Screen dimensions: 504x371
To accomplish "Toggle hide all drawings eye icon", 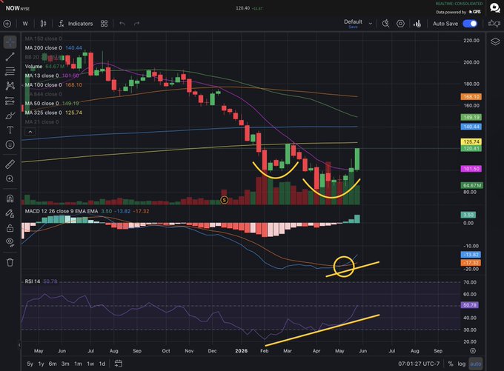I will click(10, 242).
